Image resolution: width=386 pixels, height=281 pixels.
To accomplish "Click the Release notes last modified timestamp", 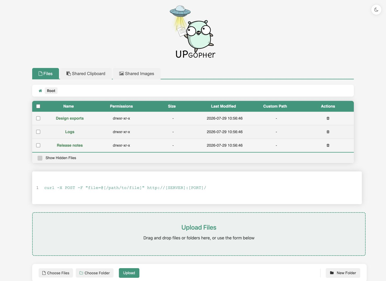I will click(225, 145).
